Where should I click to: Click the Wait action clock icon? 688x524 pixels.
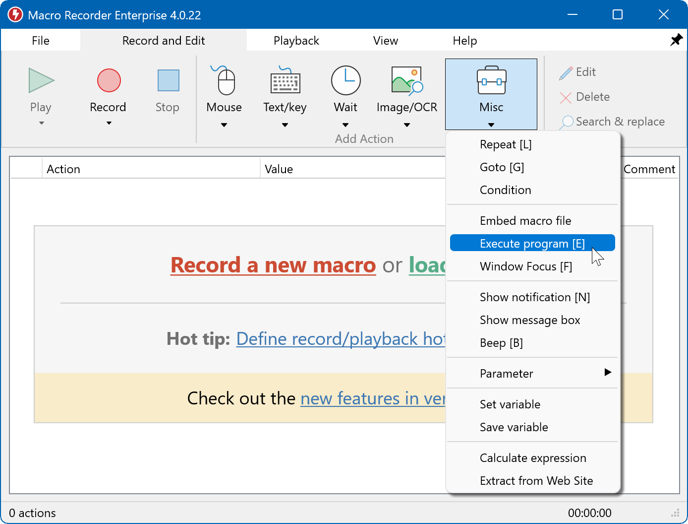click(x=345, y=81)
